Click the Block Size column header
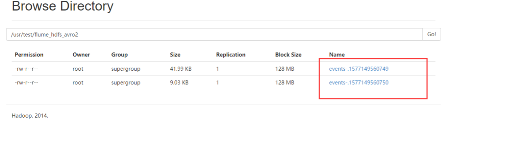Image resolution: width=522 pixels, height=144 pixels. coord(288,55)
